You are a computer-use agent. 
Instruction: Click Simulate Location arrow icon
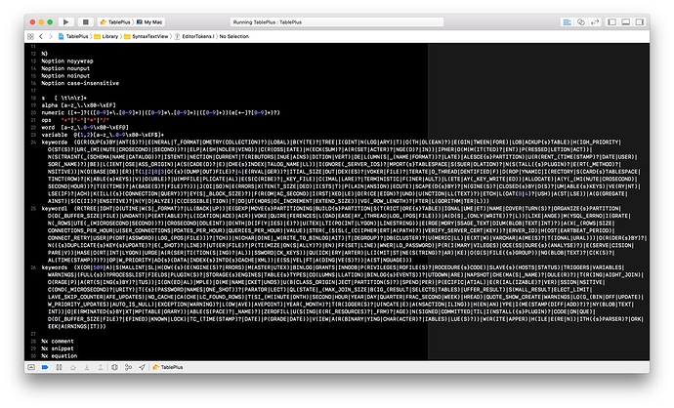pyautogui.click(x=142, y=367)
